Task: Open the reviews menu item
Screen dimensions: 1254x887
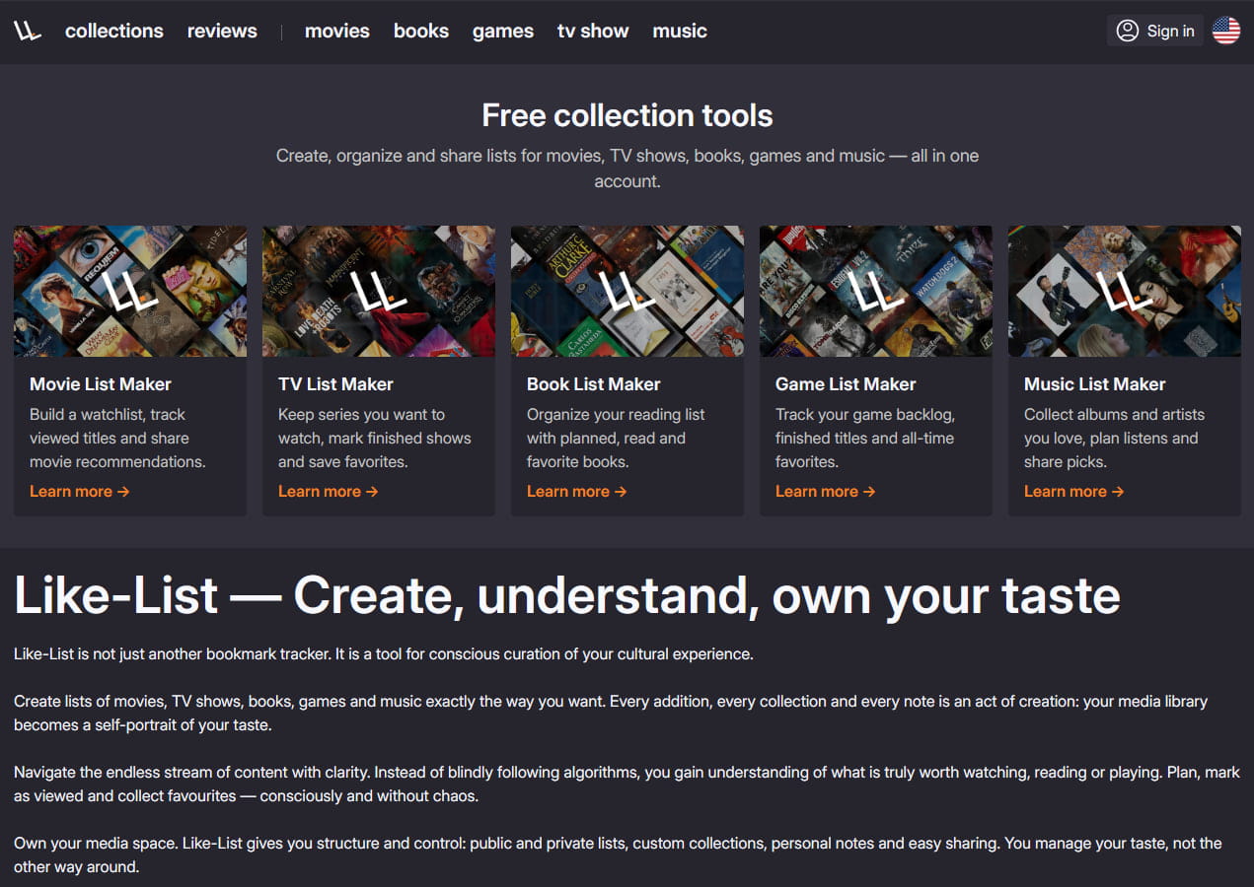Action: click(x=222, y=31)
